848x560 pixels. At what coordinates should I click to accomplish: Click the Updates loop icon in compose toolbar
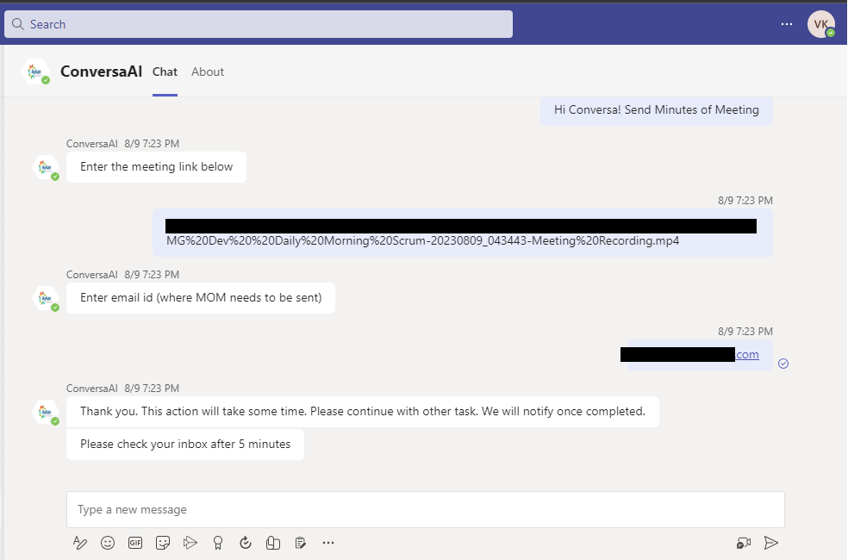[x=246, y=543]
